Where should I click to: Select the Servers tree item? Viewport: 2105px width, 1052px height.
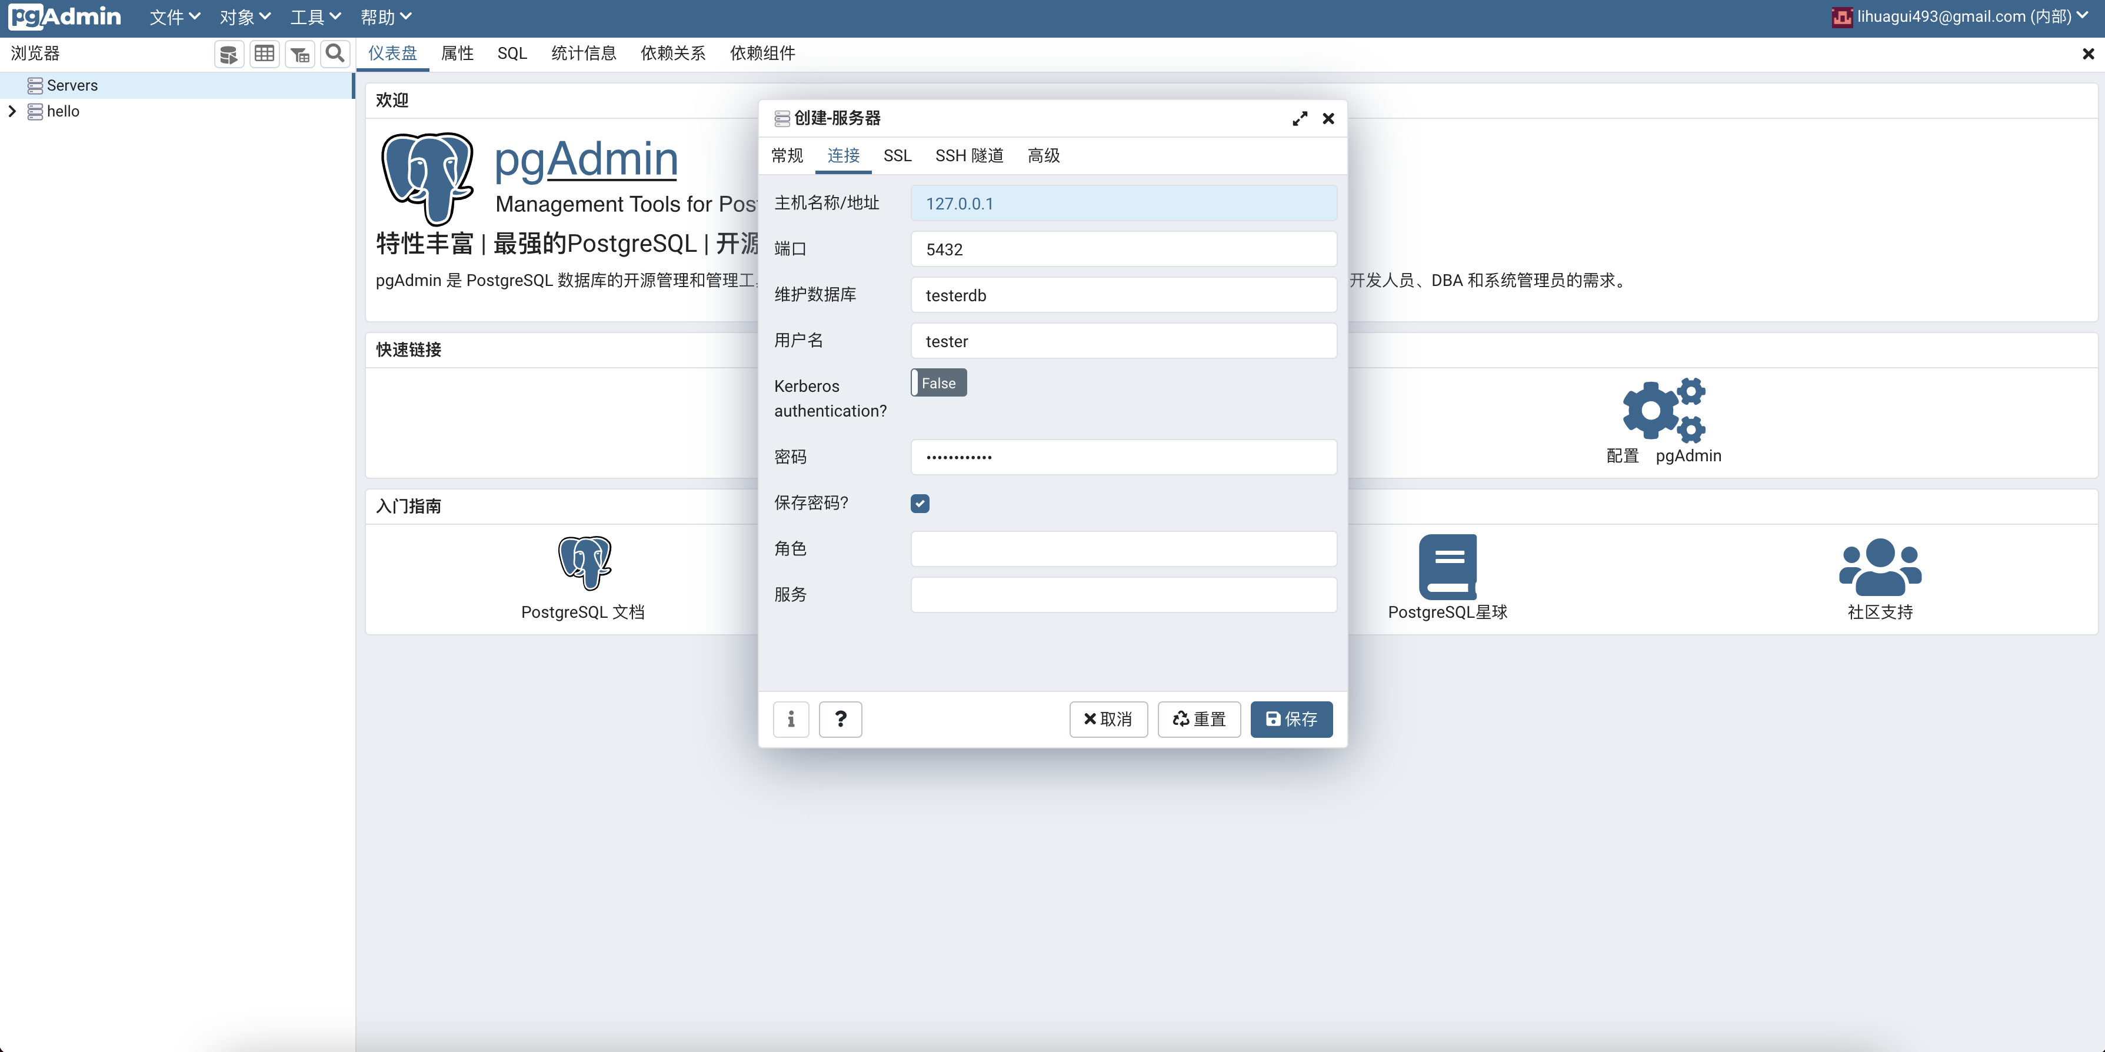[x=176, y=85]
